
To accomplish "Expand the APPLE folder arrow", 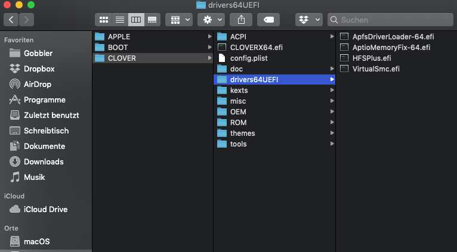I will tap(209, 36).
